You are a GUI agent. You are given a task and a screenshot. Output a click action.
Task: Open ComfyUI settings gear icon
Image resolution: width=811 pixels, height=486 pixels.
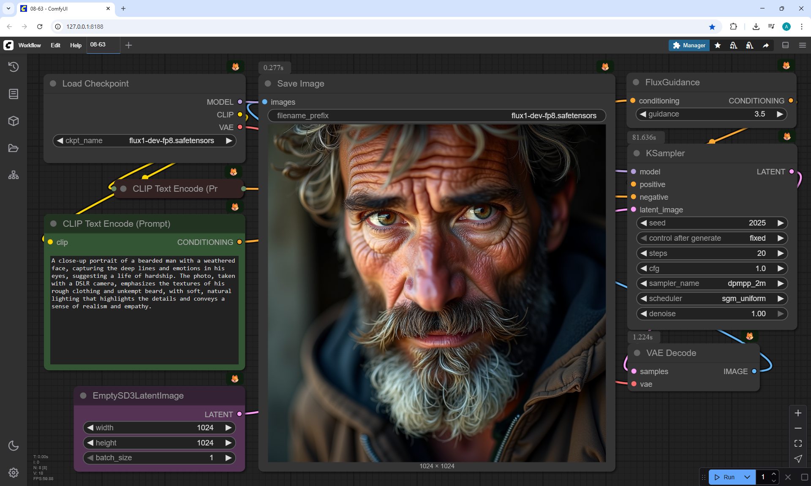(14, 472)
